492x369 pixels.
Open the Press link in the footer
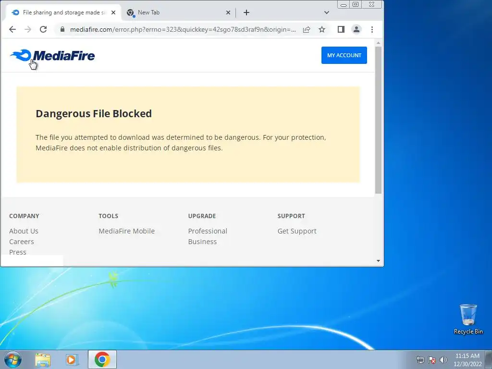18,252
